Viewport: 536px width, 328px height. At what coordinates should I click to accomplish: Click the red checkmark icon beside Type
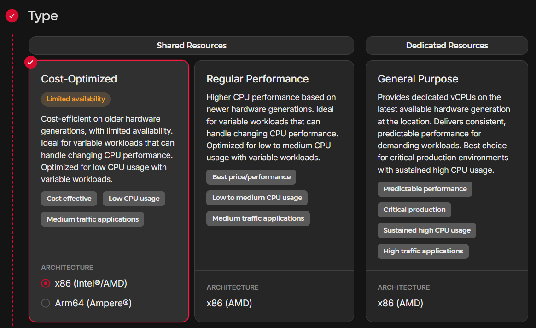pos(12,16)
